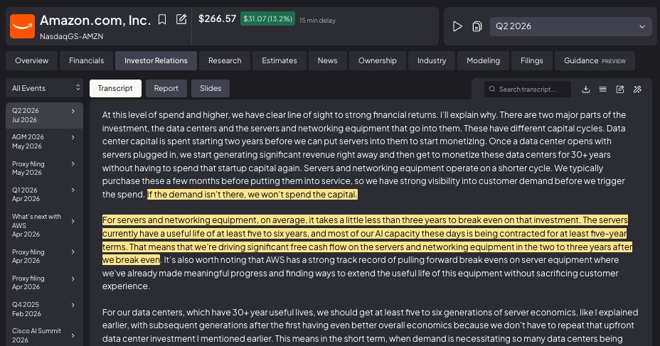660x346 pixels.
Task: Switch to the Overview tab
Action: point(31,60)
